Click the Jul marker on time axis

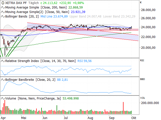(66, 117)
